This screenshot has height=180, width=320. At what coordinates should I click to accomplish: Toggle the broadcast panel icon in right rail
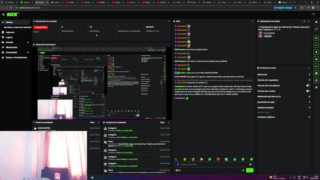(316, 66)
